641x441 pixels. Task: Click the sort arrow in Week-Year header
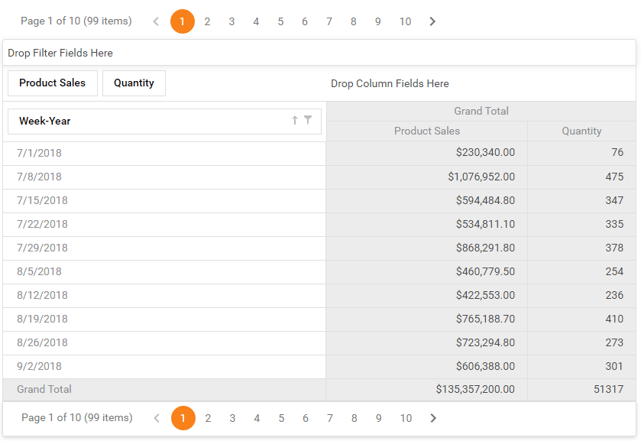tap(295, 121)
